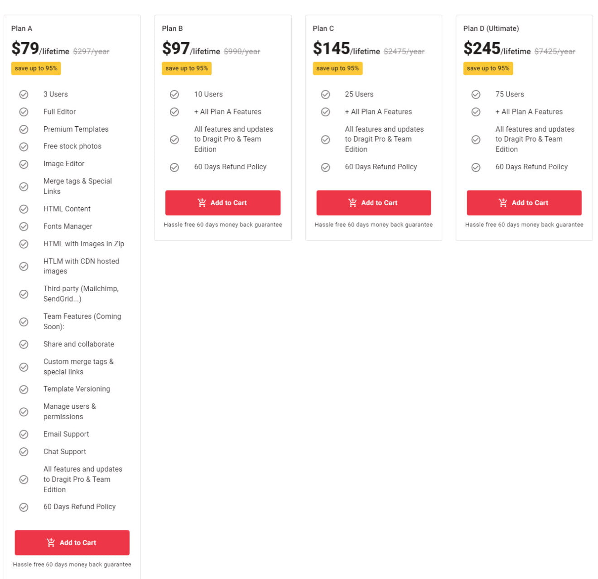Screen dimensions: 598x579
Task: Click the shopping cart icon in Plan D button
Action: (502, 203)
